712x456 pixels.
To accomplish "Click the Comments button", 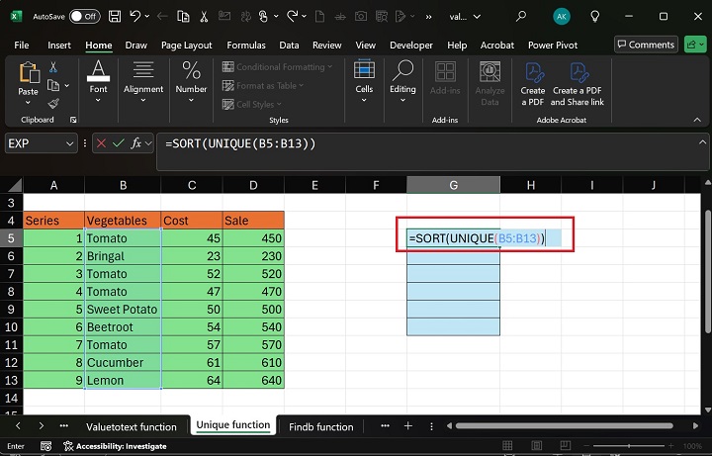I will click(x=645, y=45).
